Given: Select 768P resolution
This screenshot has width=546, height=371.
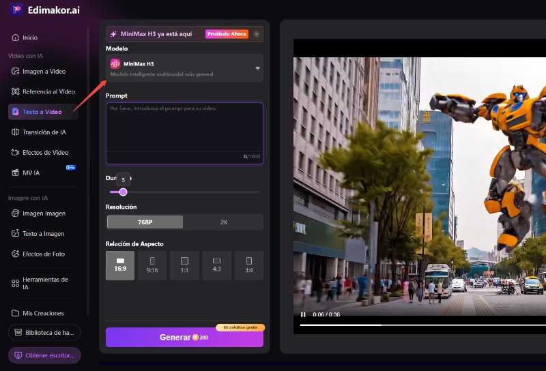Looking at the screenshot, I should (145, 222).
